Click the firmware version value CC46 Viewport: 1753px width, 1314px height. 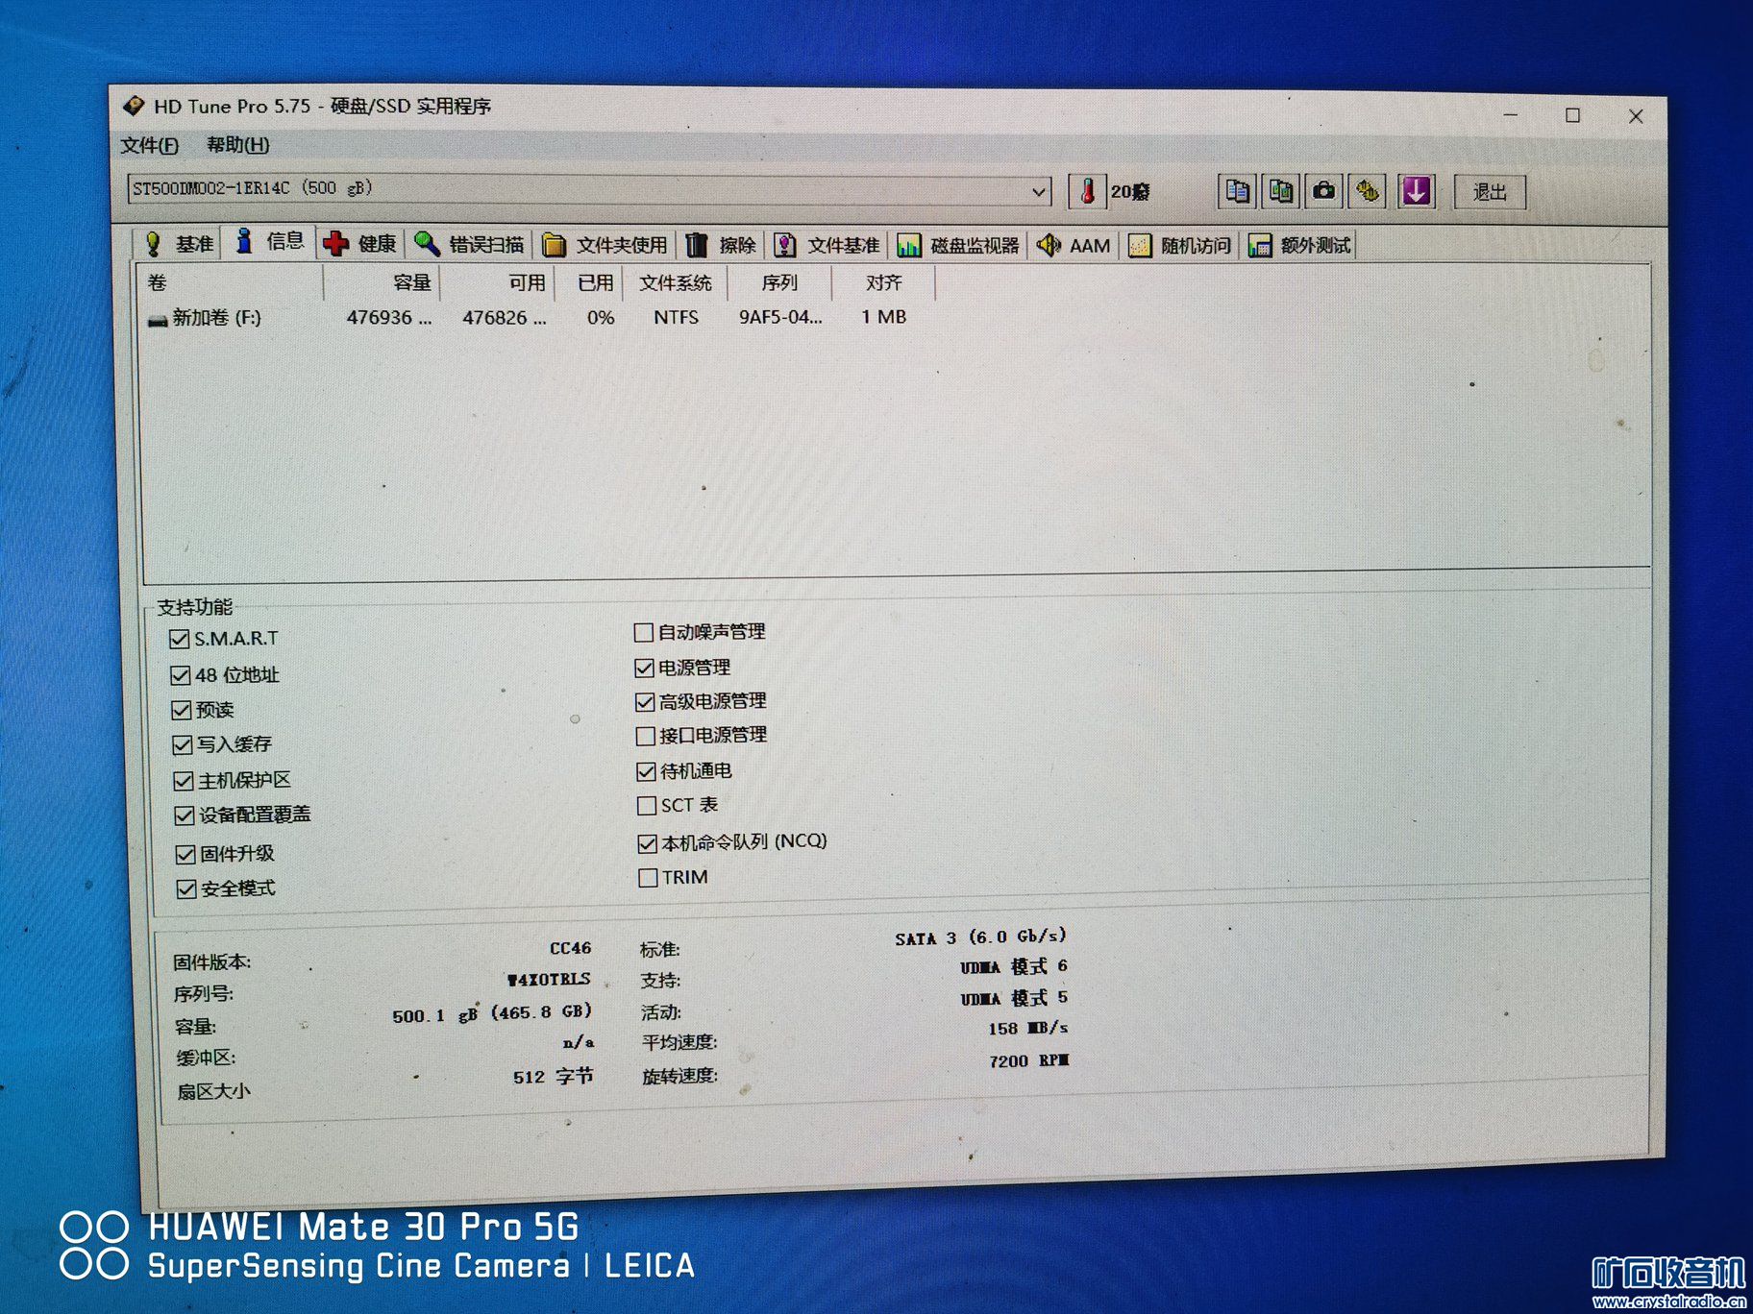click(x=570, y=948)
